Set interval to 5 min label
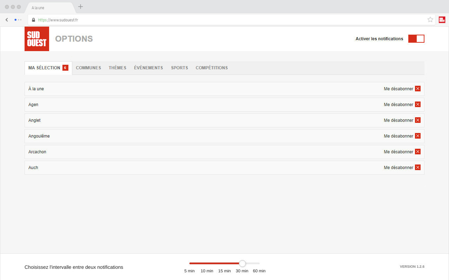Image resolution: width=449 pixels, height=280 pixels. (x=189, y=271)
